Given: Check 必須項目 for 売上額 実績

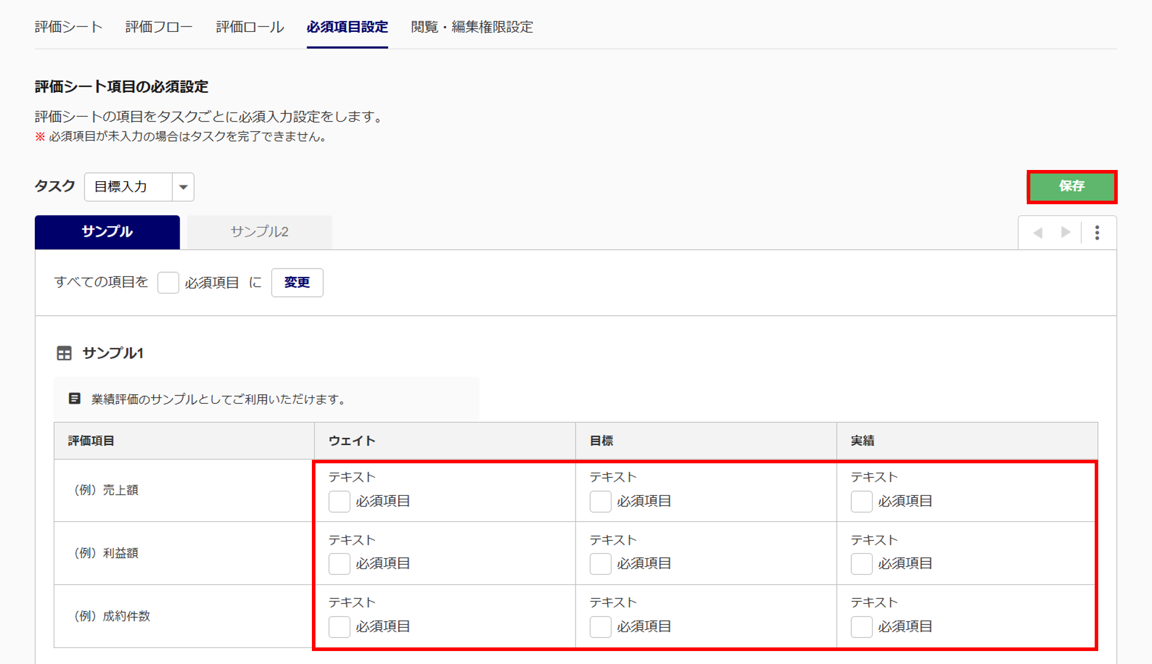Looking at the screenshot, I should (861, 502).
